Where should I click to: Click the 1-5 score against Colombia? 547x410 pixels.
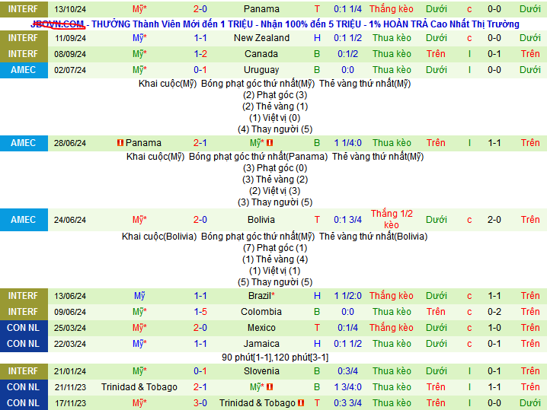200,312
